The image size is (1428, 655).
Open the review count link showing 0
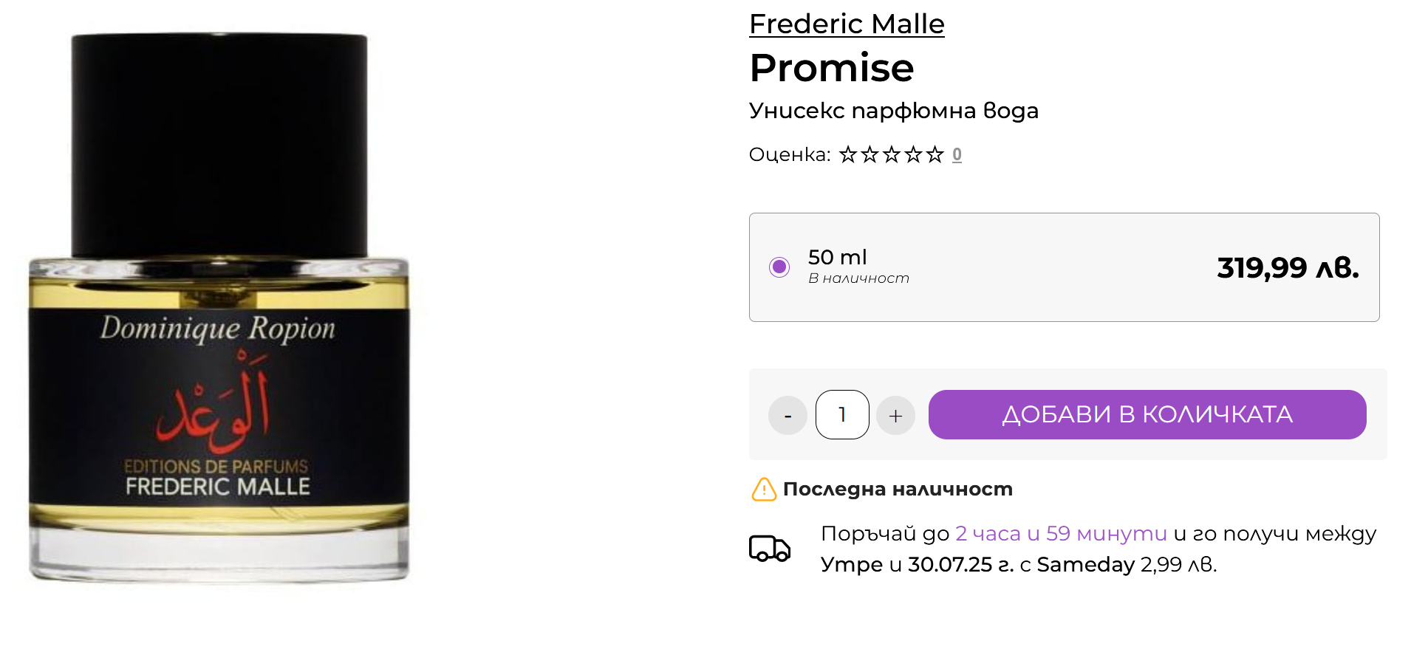[957, 154]
